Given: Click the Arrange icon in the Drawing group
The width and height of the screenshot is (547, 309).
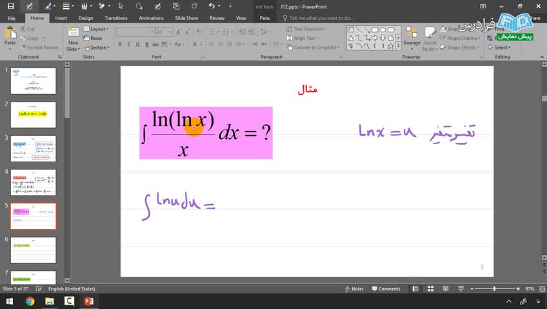Looking at the screenshot, I should (x=412, y=32).
